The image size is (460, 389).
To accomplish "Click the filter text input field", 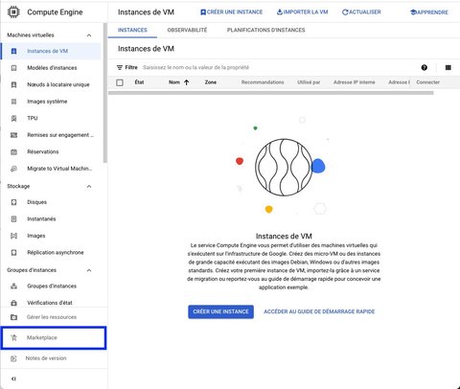I will [278, 67].
